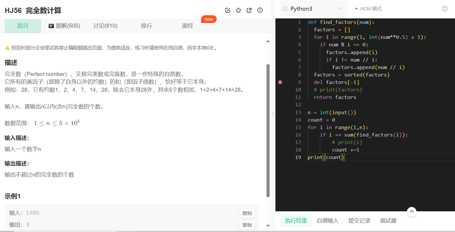
Task: Open the 调试器 tab
Action: click(x=388, y=221)
